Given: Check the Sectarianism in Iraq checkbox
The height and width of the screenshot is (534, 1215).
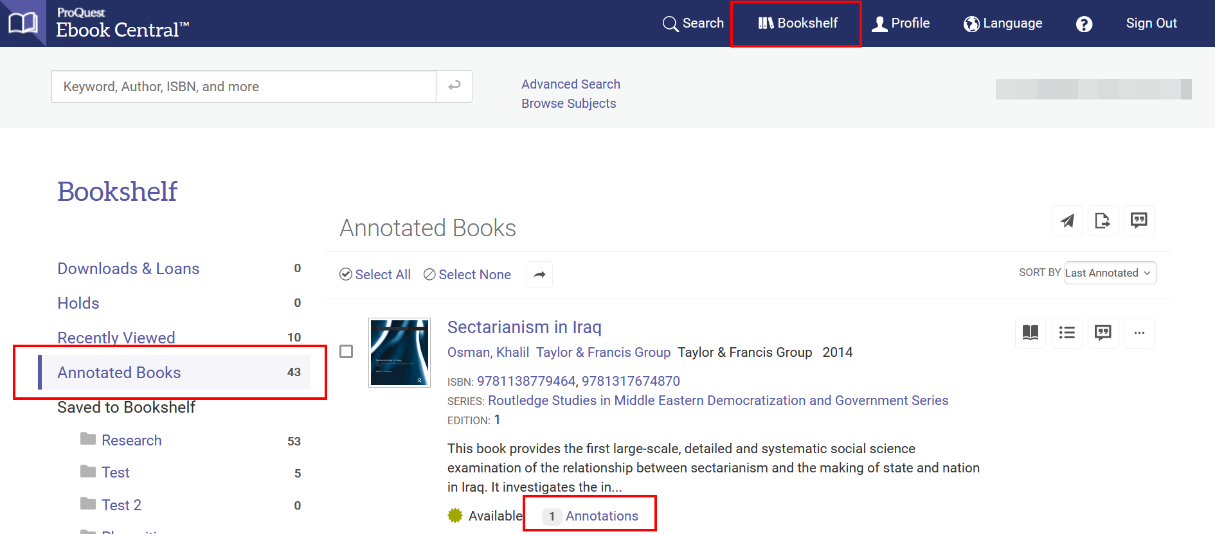Looking at the screenshot, I should click(x=346, y=352).
